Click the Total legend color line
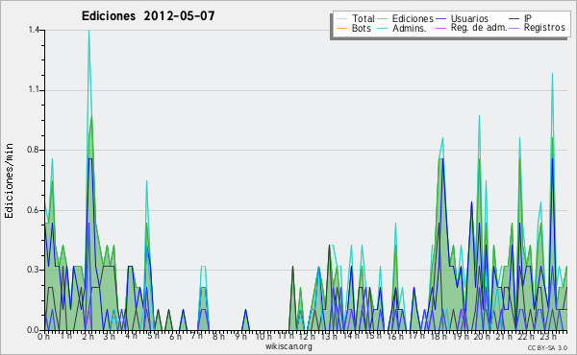Viewport: 577px width, 355px height. coord(341,19)
